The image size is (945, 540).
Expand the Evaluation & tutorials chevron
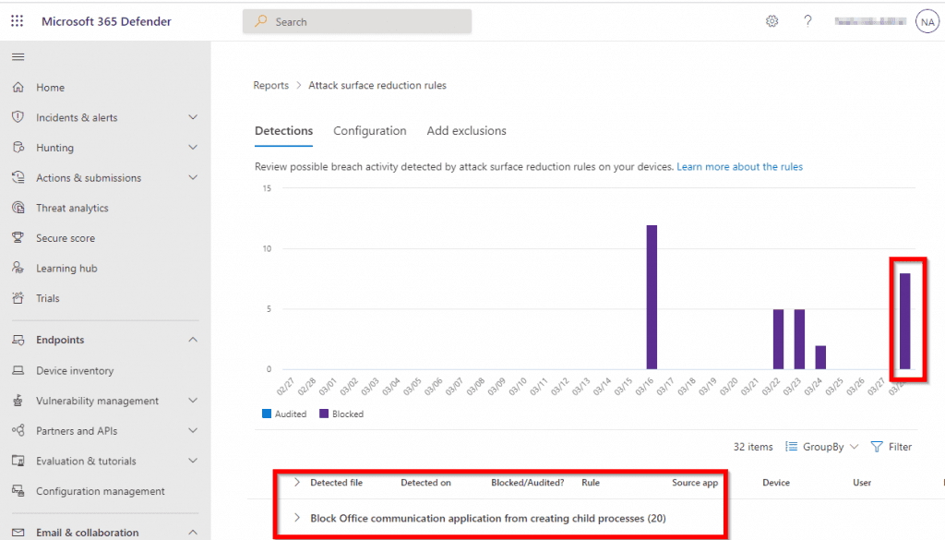tap(193, 461)
